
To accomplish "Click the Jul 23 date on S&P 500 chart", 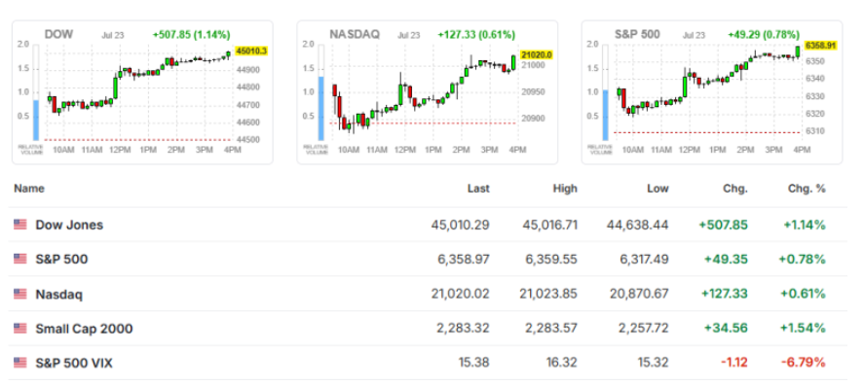I will [694, 35].
